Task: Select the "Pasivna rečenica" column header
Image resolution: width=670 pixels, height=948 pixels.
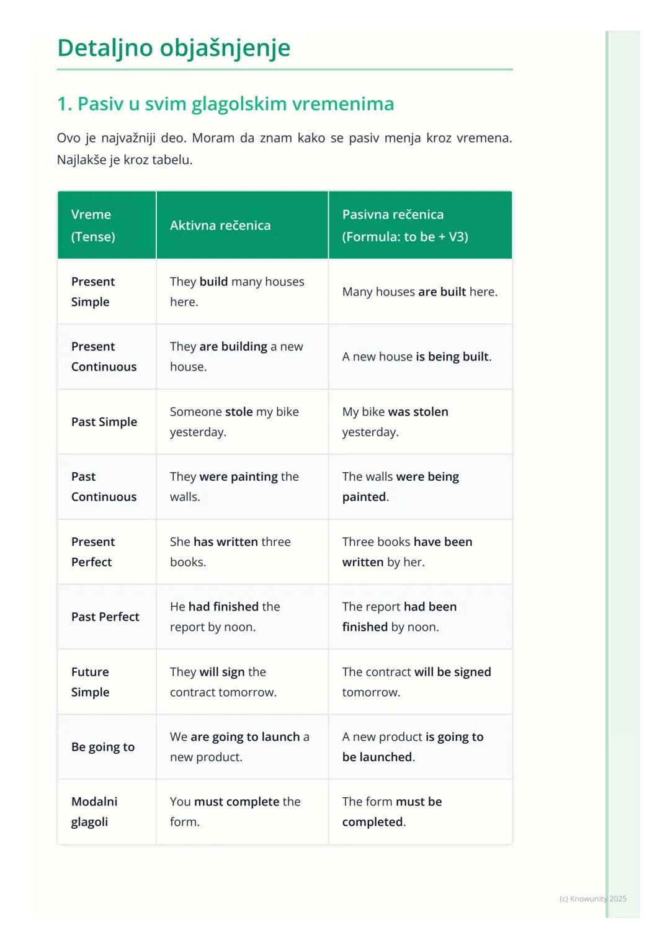Action: 405,225
